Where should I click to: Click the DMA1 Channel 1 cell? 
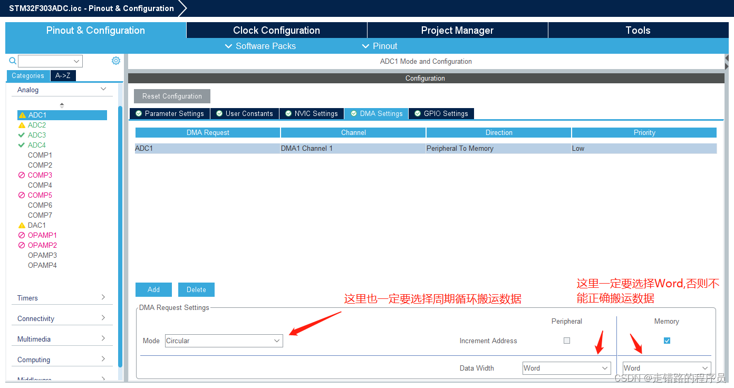tap(353, 148)
